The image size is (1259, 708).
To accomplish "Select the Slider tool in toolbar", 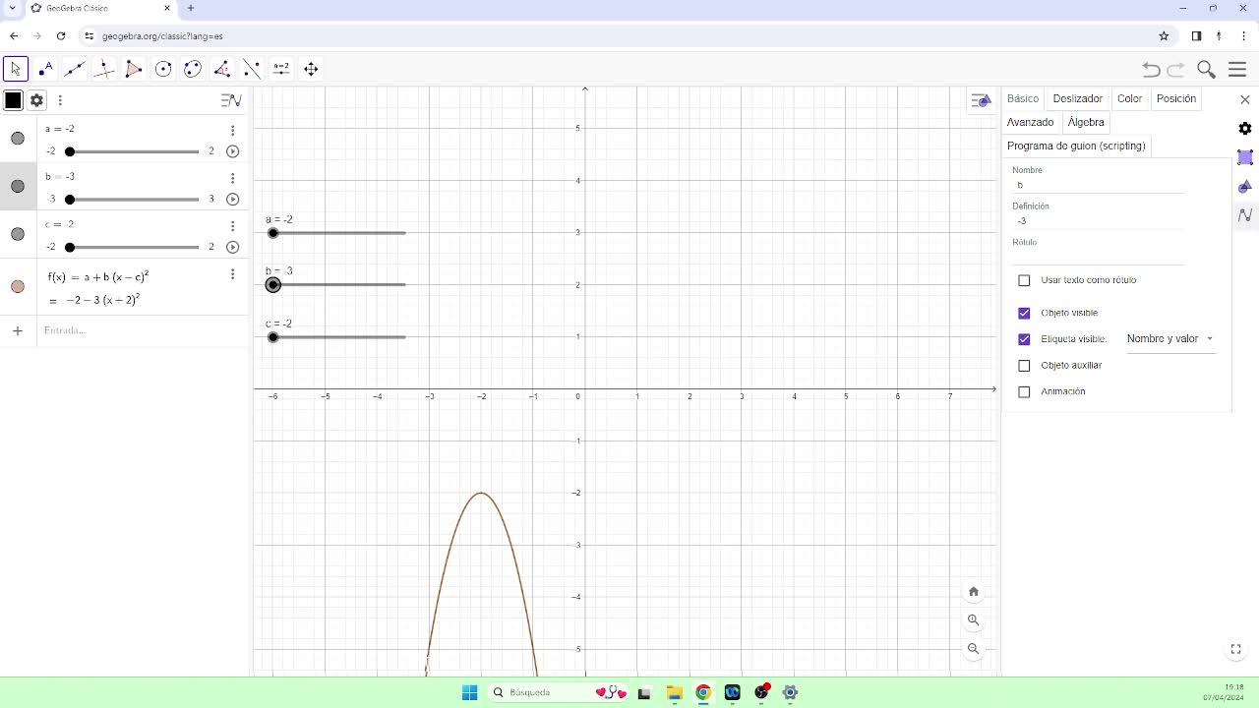I will pyautogui.click(x=281, y=69).
